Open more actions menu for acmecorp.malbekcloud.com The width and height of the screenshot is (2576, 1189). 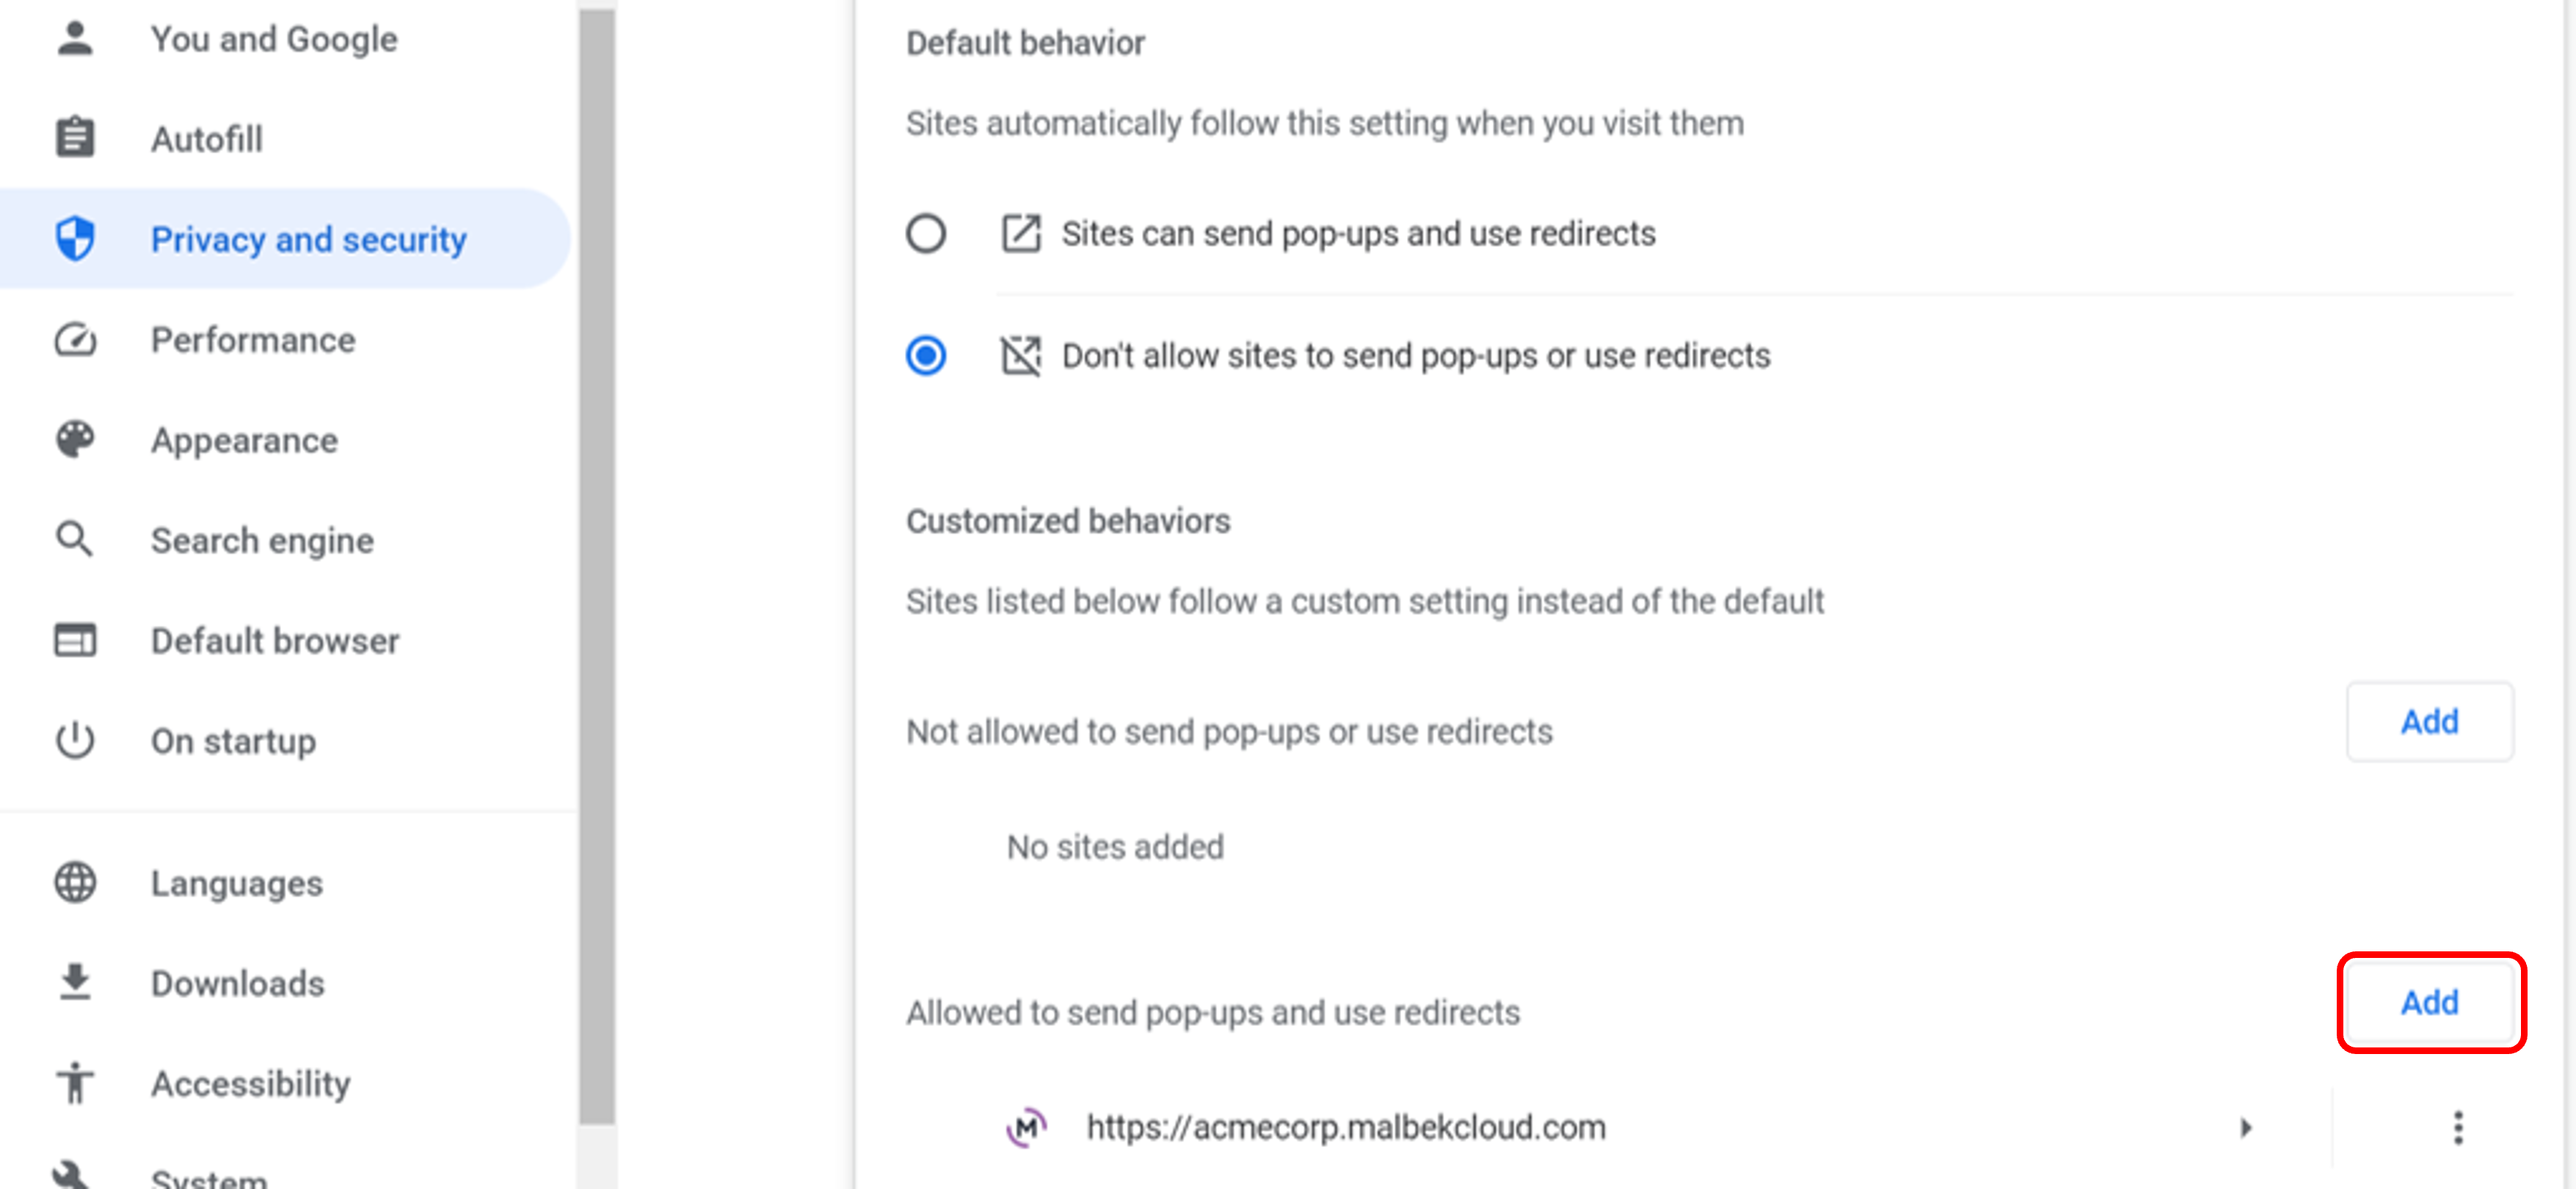pos(2458,1128)
